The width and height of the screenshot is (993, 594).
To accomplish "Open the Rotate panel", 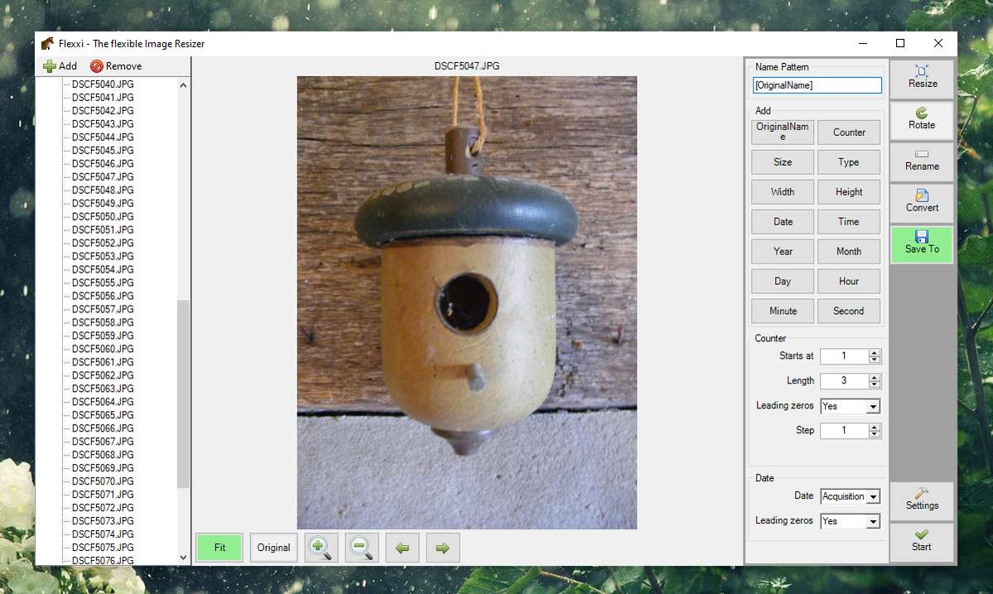I will coord(922,119).
